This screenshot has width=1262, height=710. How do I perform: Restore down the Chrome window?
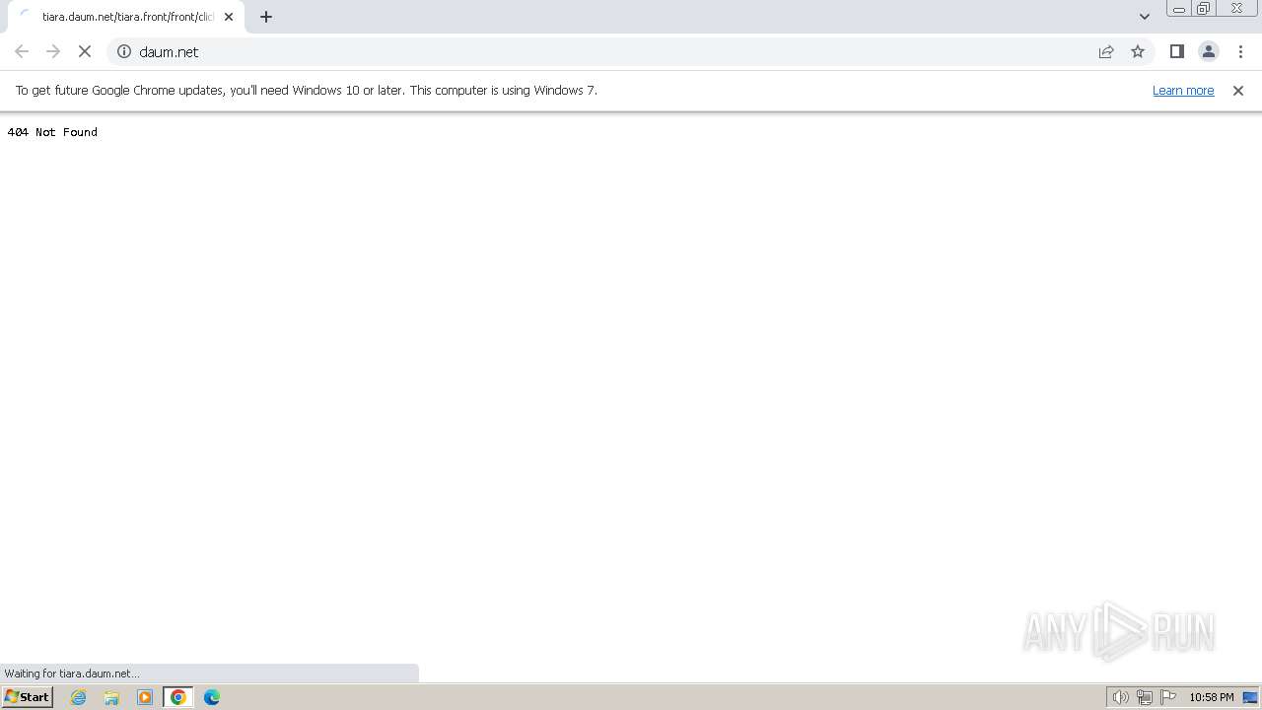tap(1203, 9)
